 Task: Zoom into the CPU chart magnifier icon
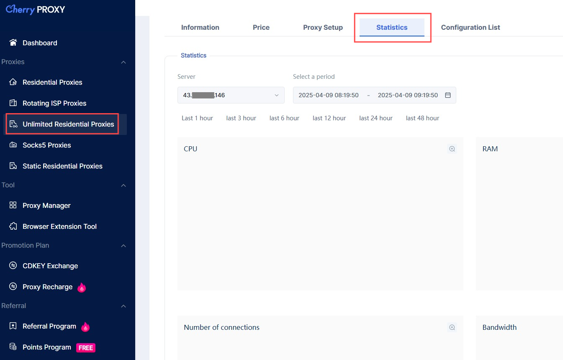click(x=452, y=149)
